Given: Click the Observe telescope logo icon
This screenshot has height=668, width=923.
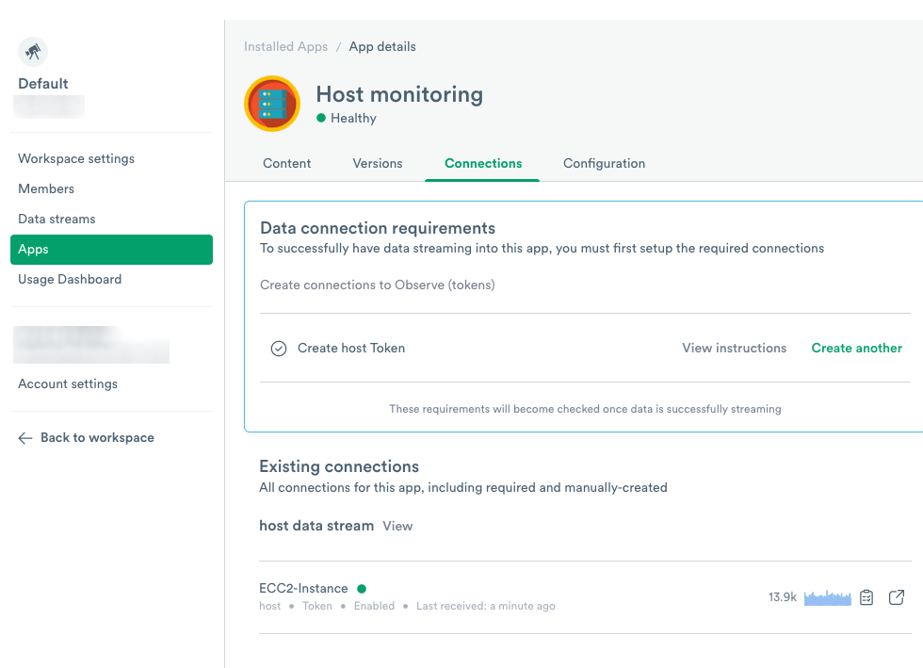Looking at the screenshot, I should point(33,52).
